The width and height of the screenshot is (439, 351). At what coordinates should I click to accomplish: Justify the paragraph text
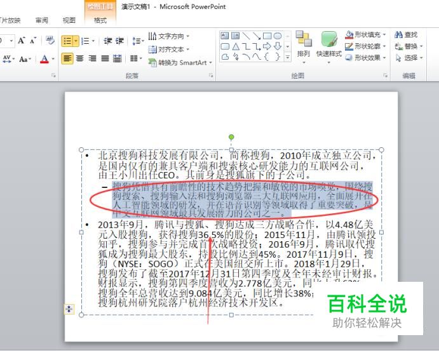pos(105,58)
